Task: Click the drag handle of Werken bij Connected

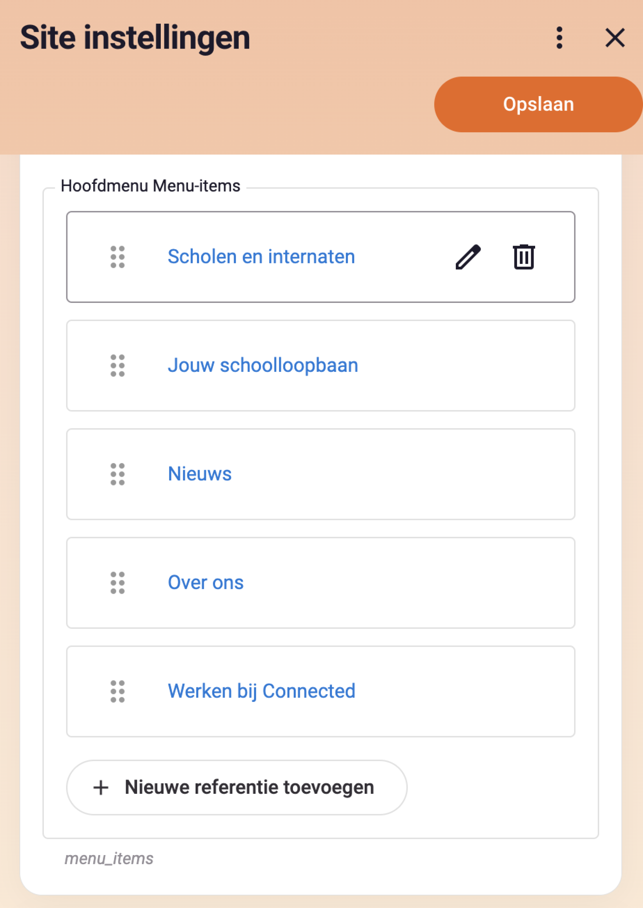Action: 118,691
